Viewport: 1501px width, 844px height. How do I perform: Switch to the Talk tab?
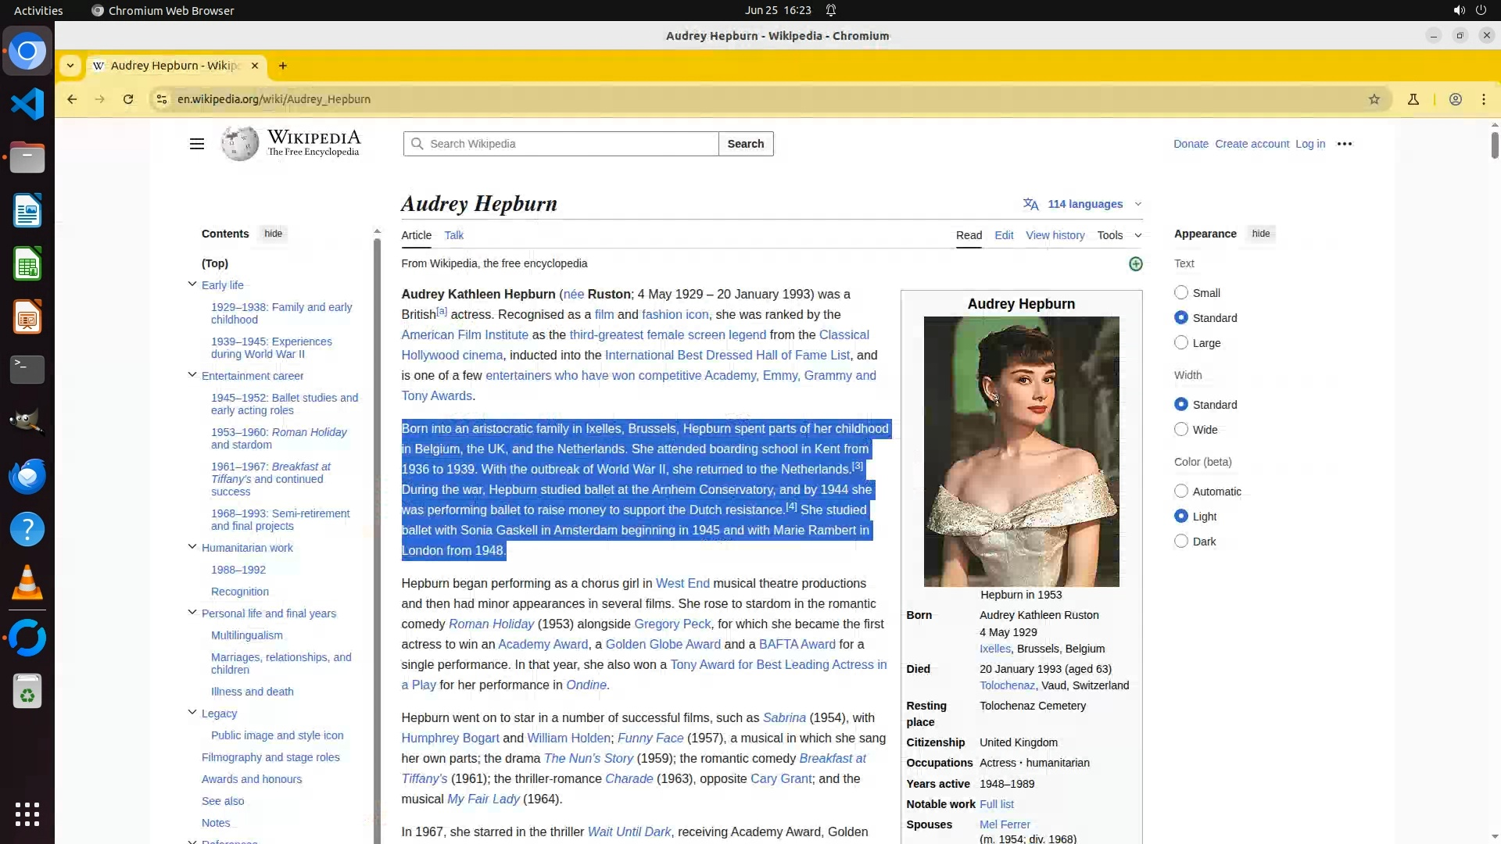[453, 235]
